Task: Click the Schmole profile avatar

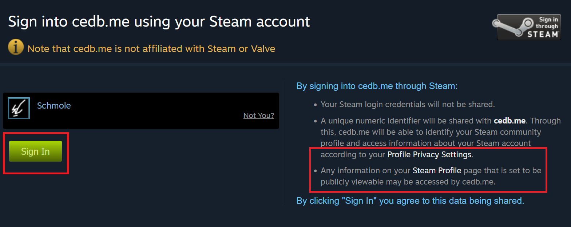Action: (19, 108)
